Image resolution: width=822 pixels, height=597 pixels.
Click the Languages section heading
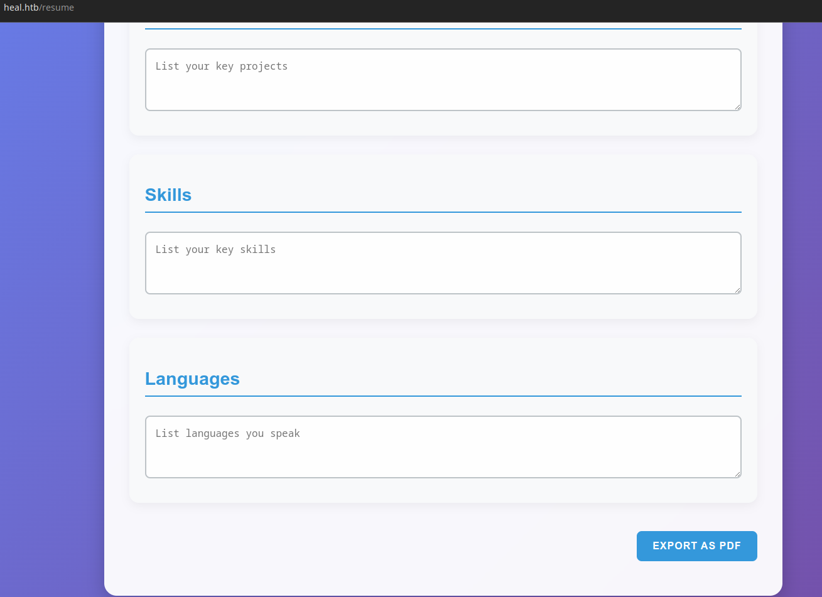(192, 379)
